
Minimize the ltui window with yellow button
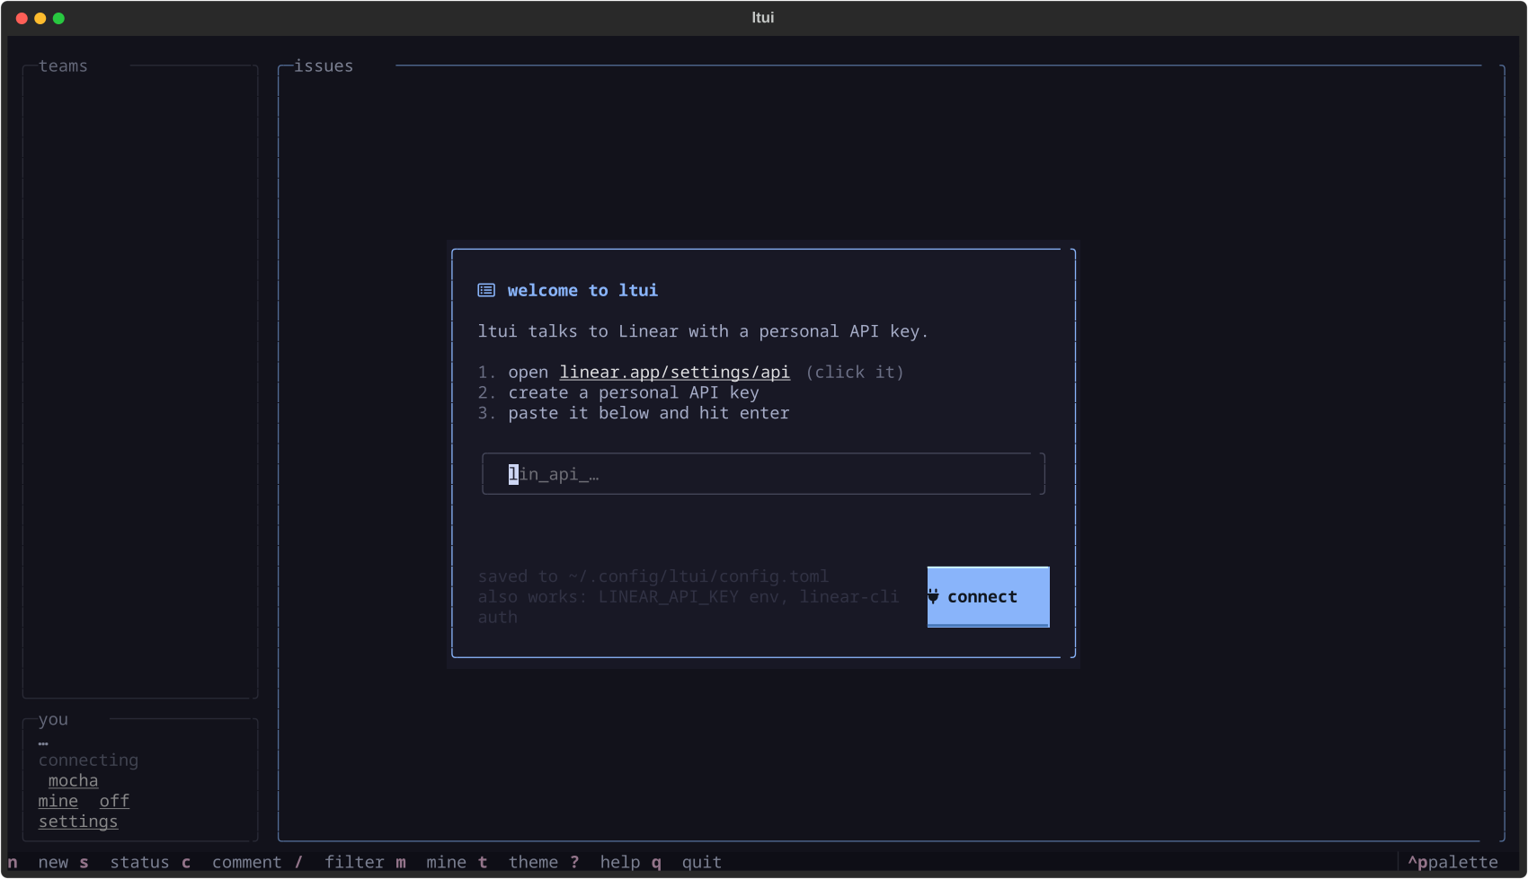point(40,18)
